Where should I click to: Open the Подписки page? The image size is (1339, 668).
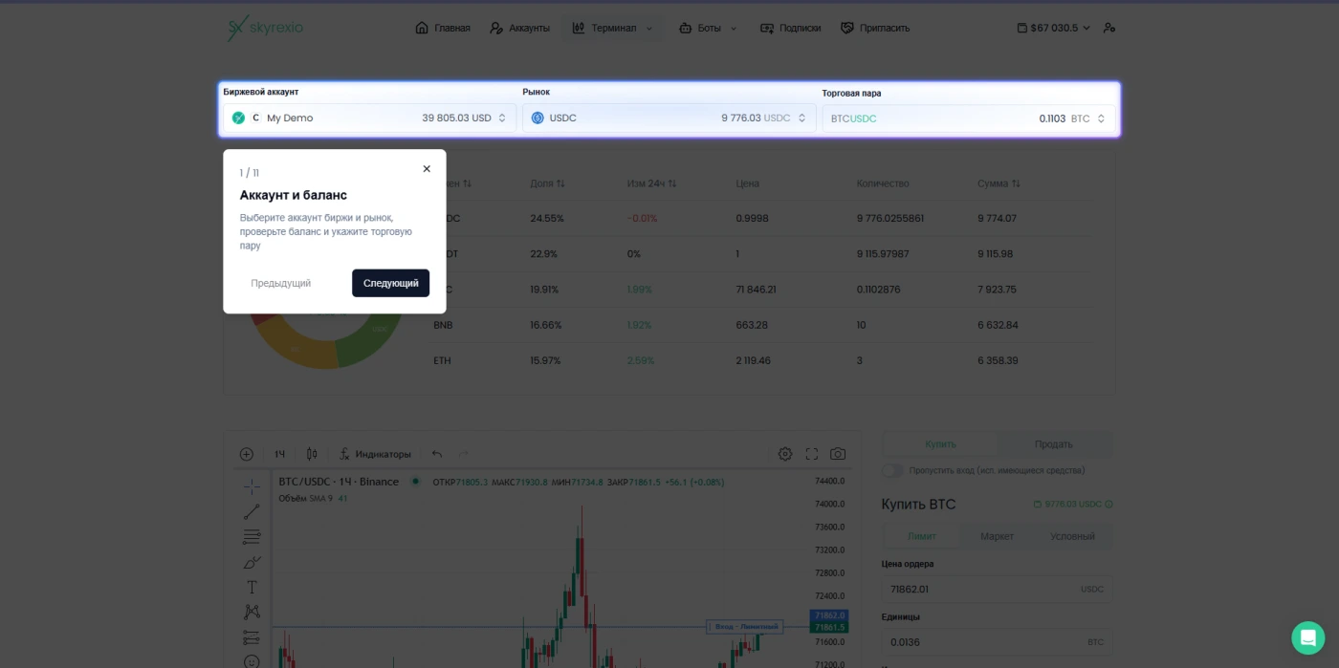790,28
